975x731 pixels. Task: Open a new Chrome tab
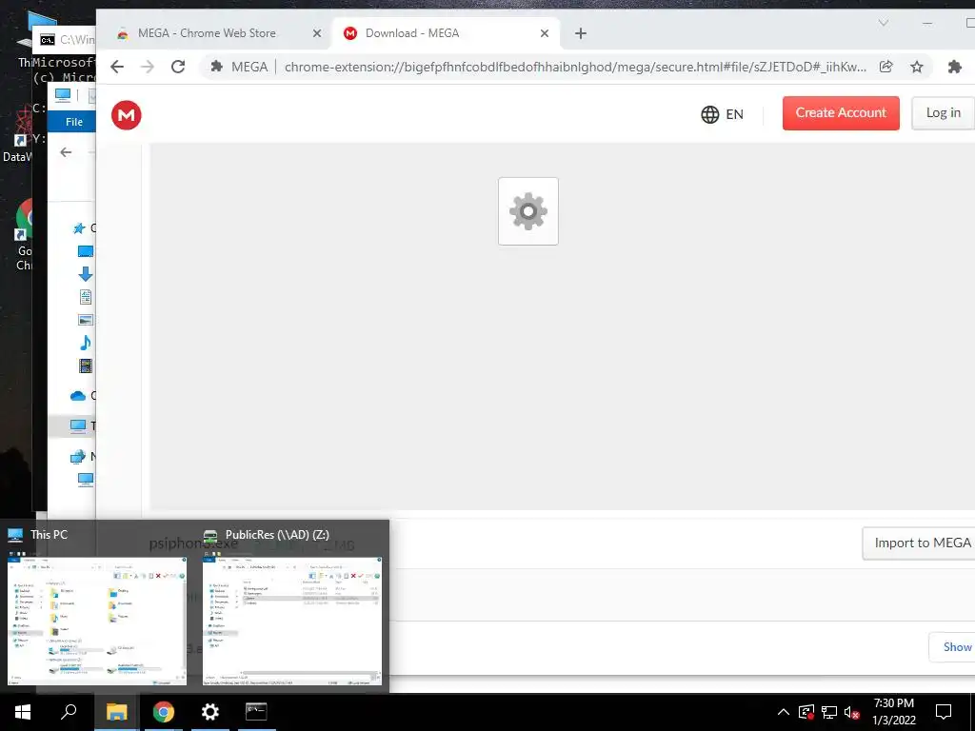580,33
